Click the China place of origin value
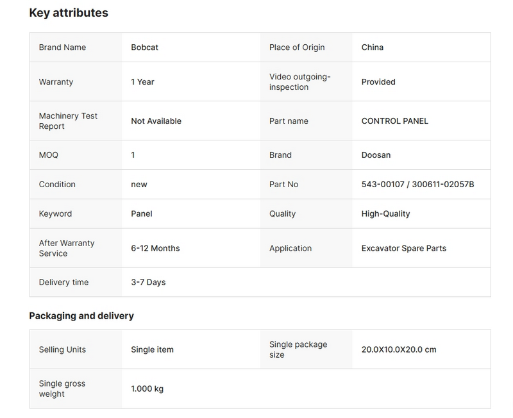Screen dimensions: 513x418 tap(373, 47)
